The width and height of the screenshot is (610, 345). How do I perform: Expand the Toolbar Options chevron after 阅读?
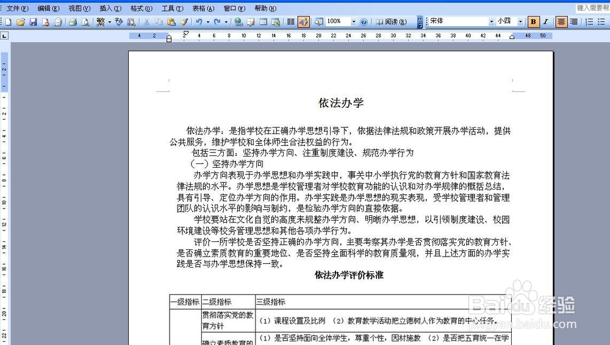point(420,22)
